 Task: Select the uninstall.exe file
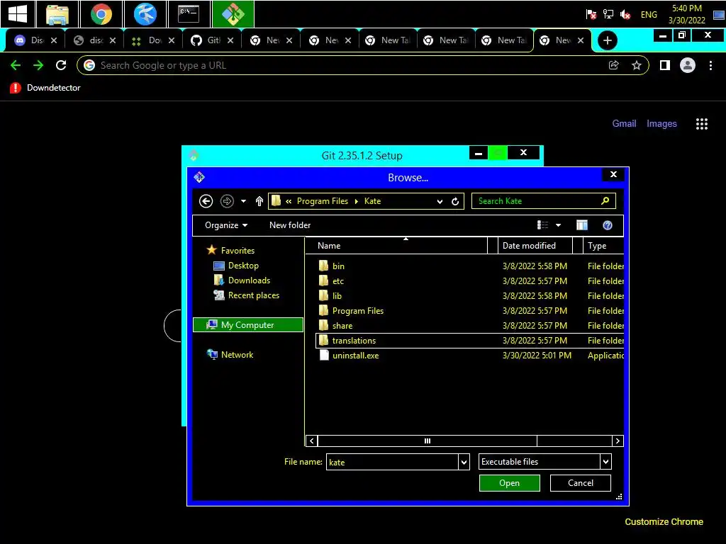pyautogui.click(x=355, y=356)
